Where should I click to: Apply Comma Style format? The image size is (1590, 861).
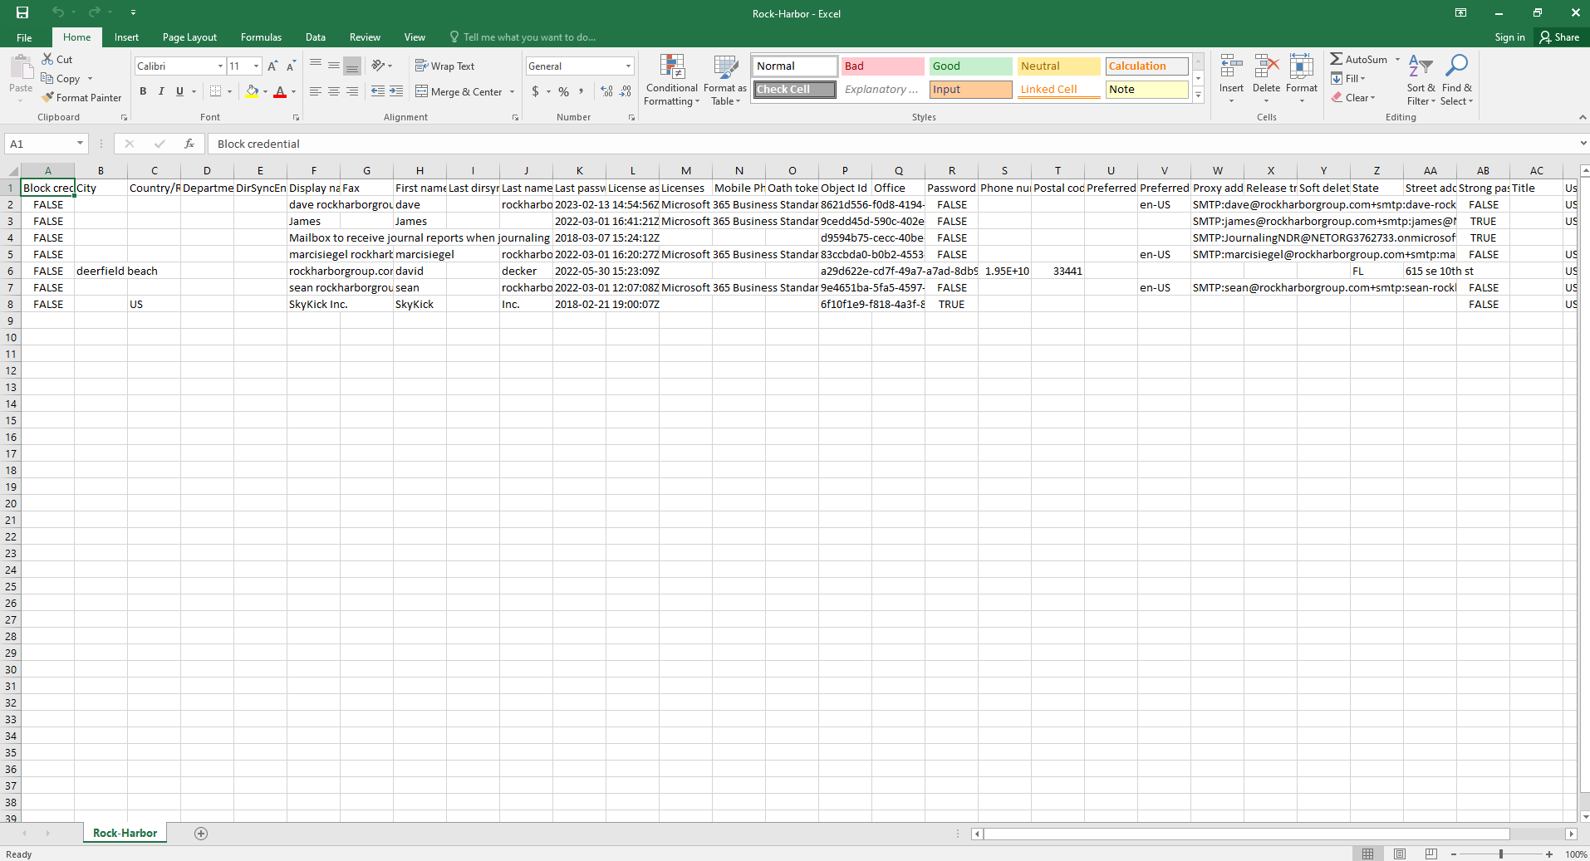582,91
